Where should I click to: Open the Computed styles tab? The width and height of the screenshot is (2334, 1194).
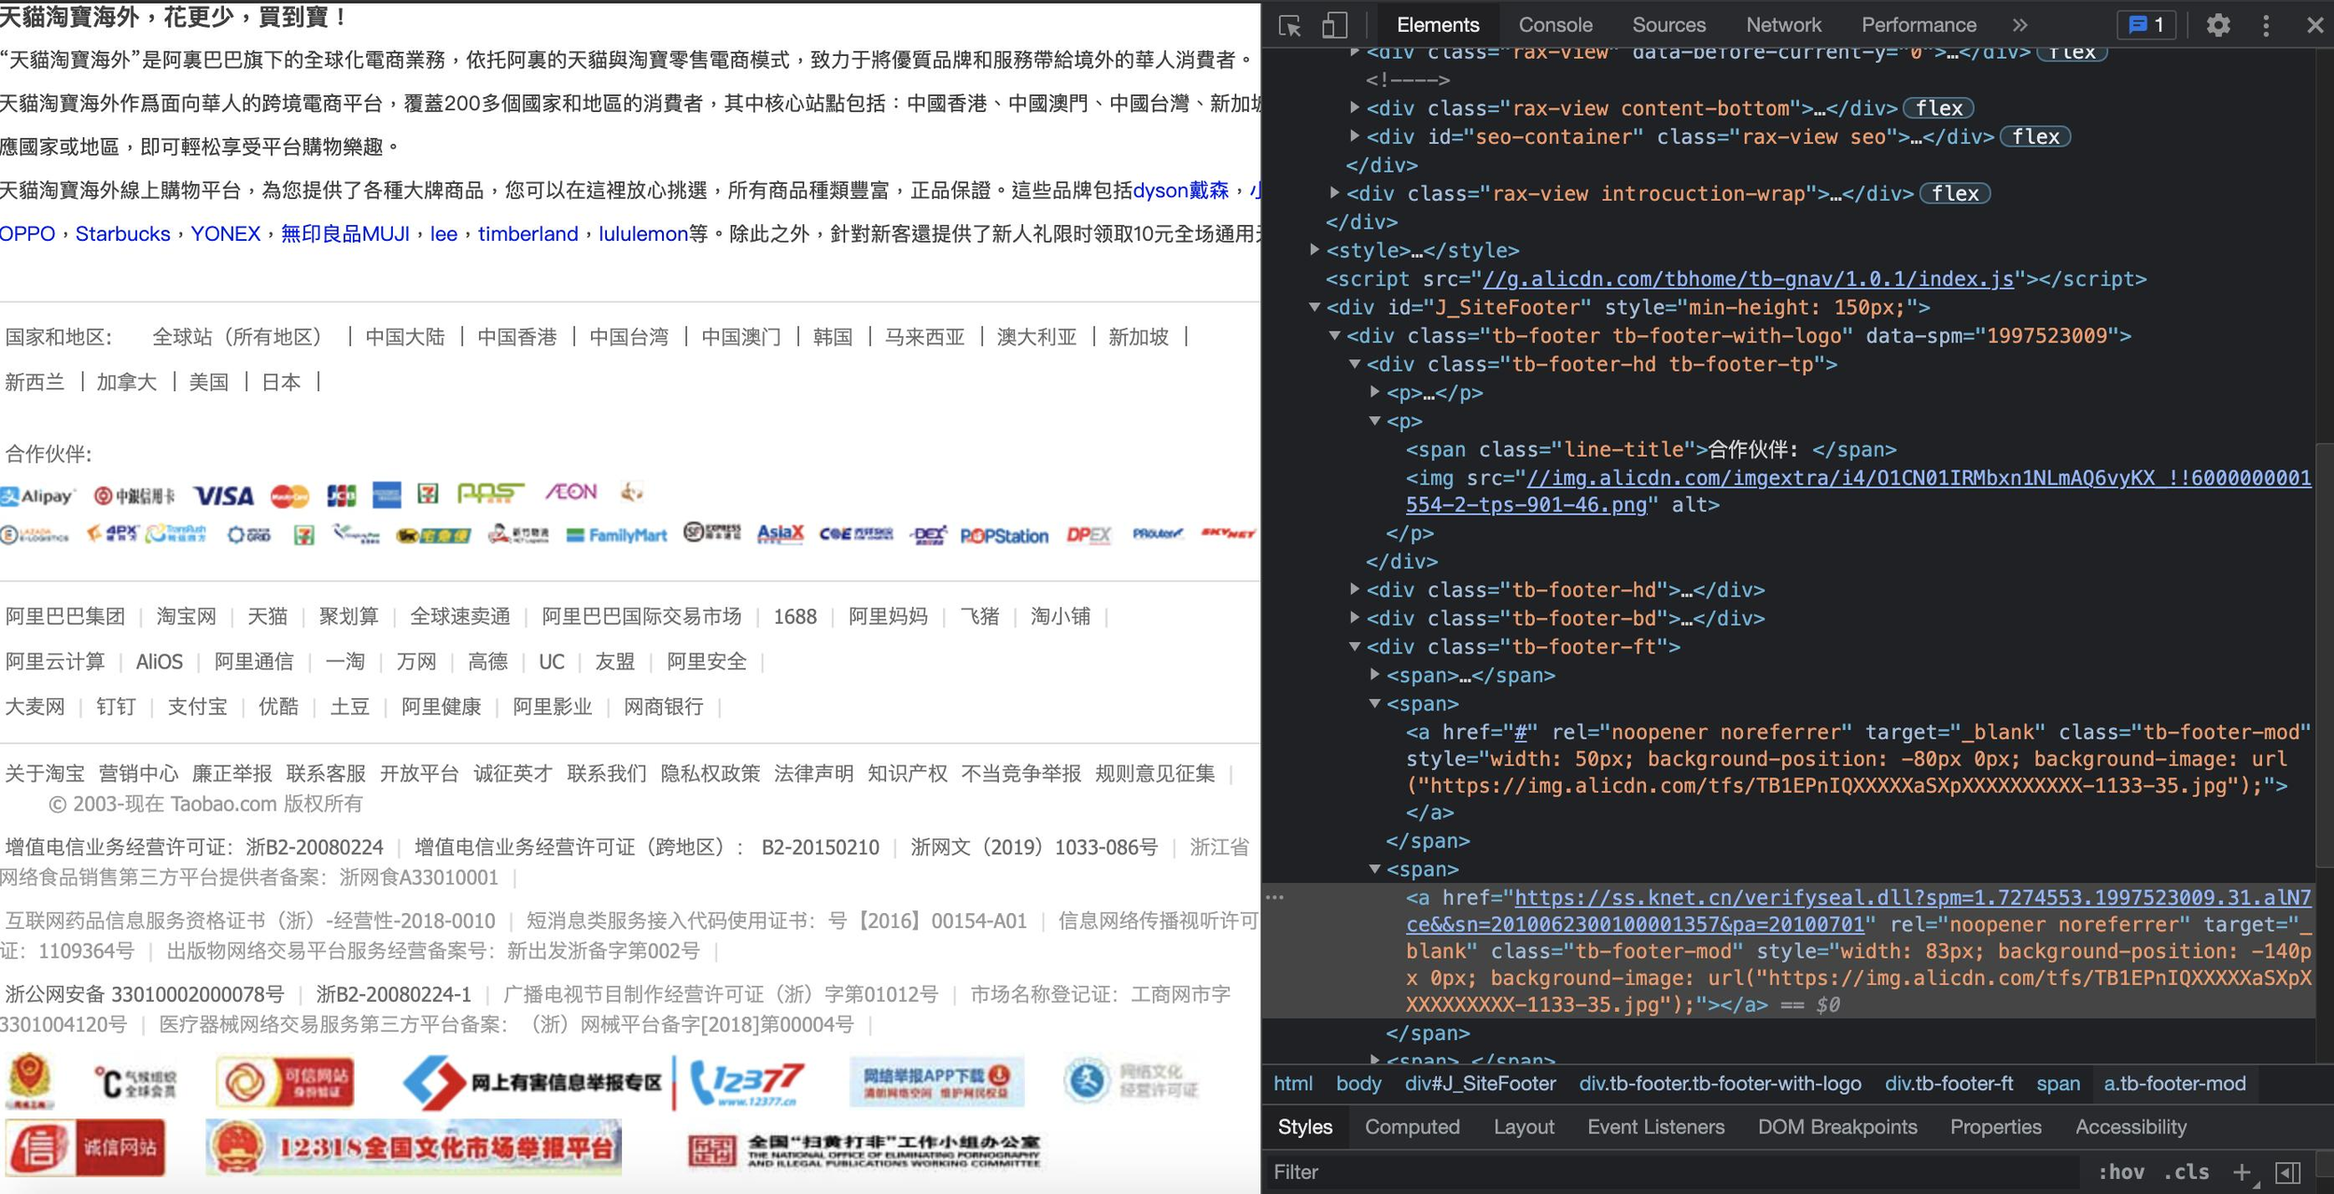point(1412,1127)
